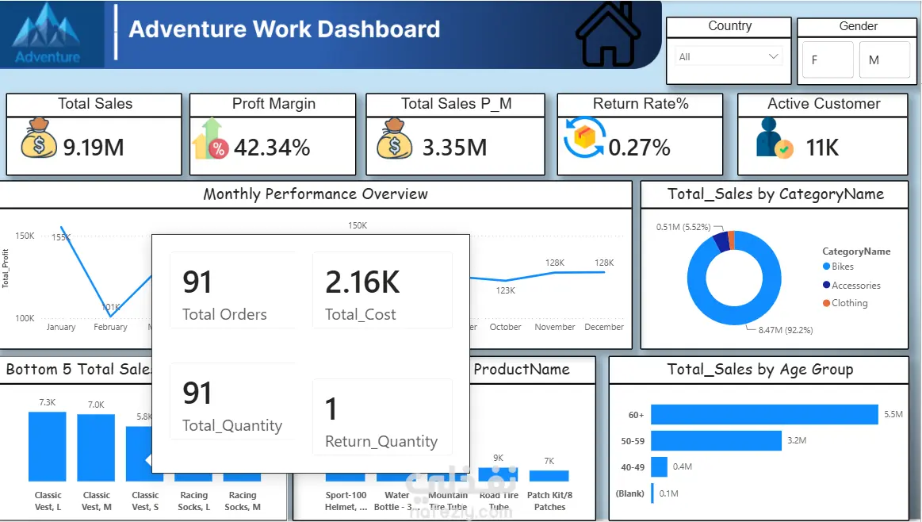This screenshot has height=522, width=922.
Task: Click the 60+ age group bar
Action: pyautogui.click(x=764, y=414)
